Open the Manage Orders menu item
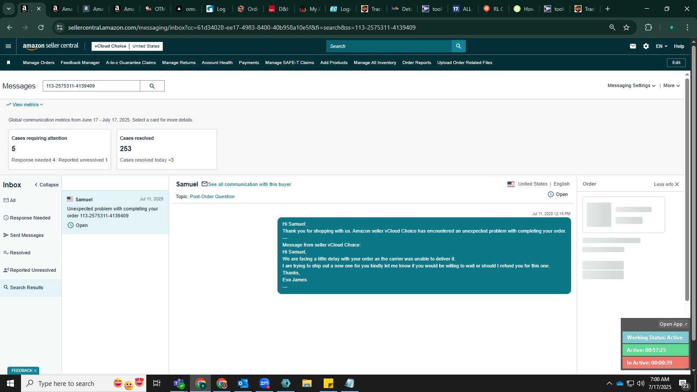697x392 pixels. (x=39, y=63)
